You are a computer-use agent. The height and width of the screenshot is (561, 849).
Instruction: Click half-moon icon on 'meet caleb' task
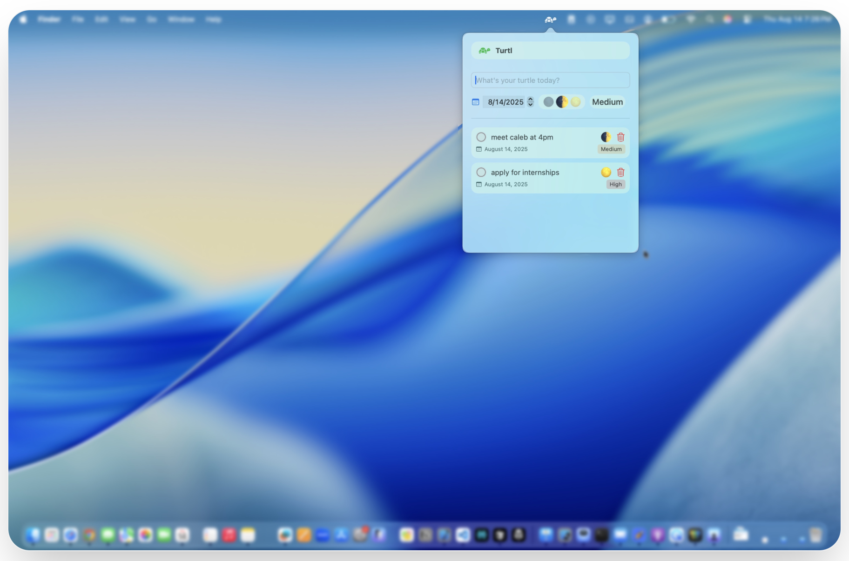click(x=606, y=137)
